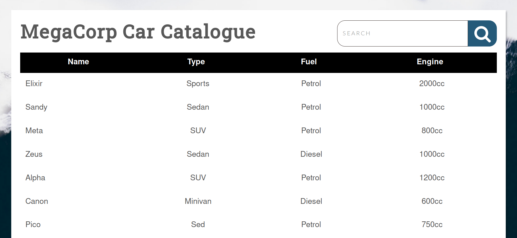Select the Pico car entry
The width and height of the screenshot is (517, 238).
33,225
